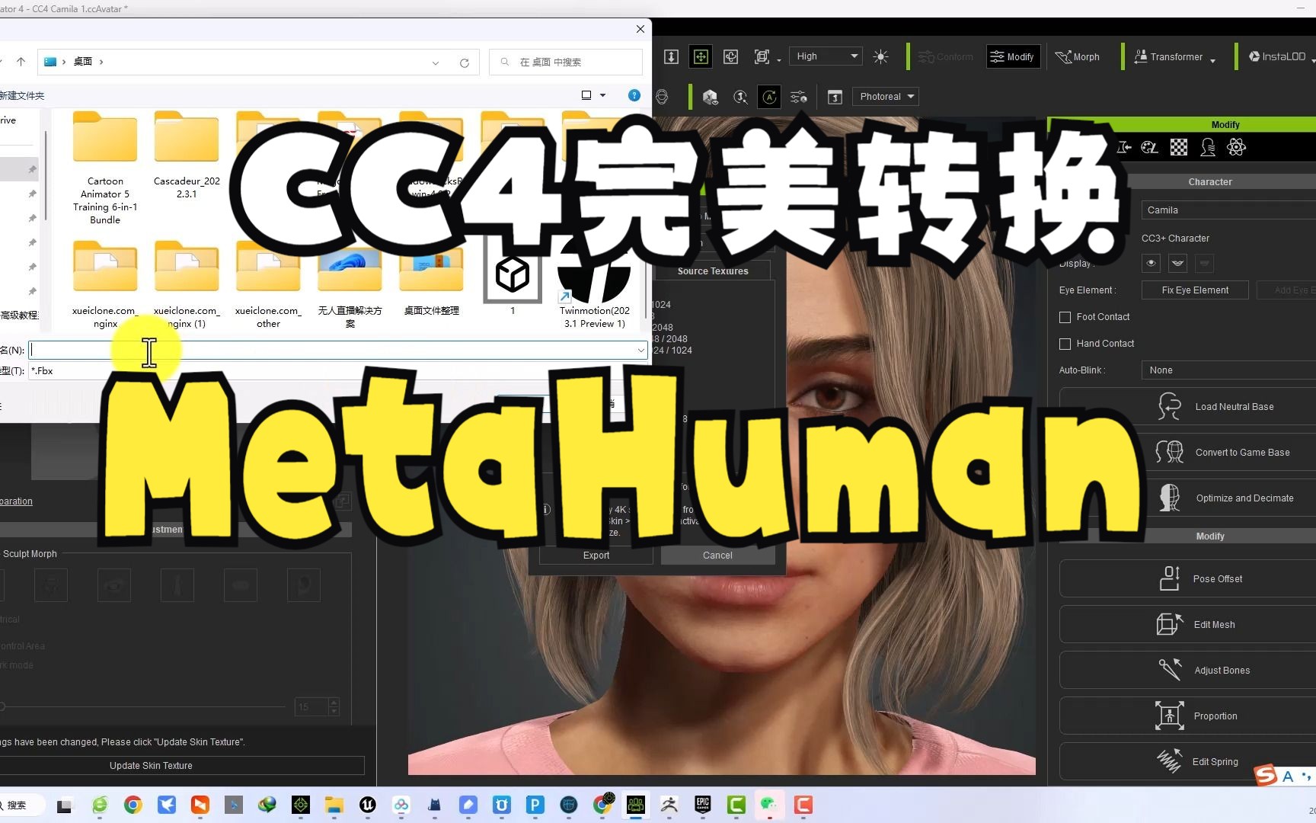Toggle the teeth display visibility button

tap(1178, 264)
